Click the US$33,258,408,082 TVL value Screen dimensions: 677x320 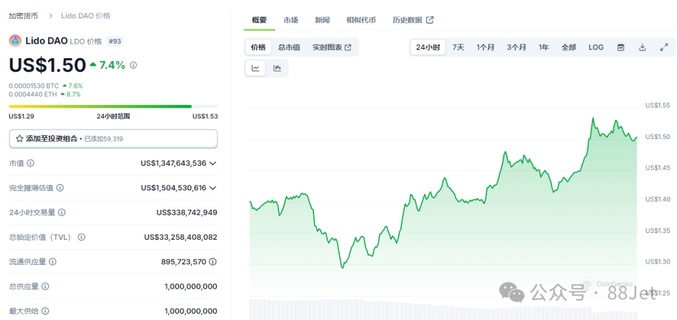pyautogui.click(x=181, y=237)
